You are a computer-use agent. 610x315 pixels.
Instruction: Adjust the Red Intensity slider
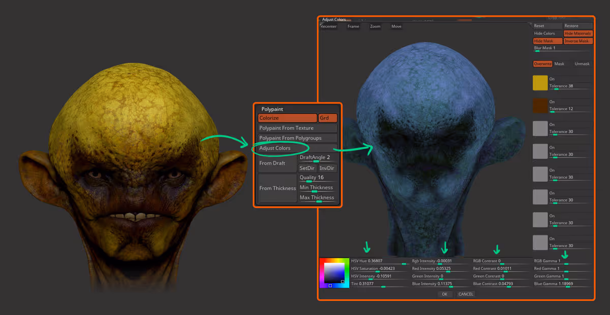(x=441, y=269)
